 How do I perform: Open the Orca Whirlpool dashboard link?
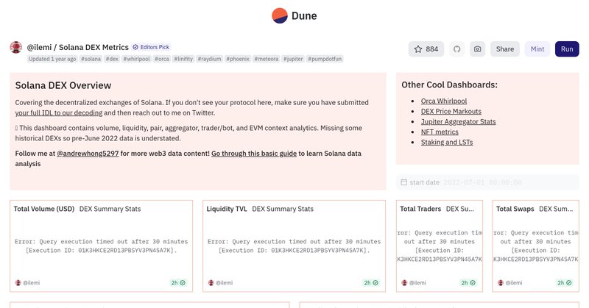(x=444, y=101)
